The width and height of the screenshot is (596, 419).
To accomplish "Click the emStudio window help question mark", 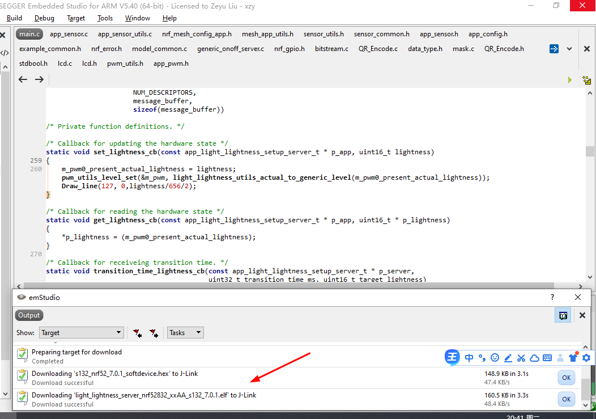I will 552,297.
